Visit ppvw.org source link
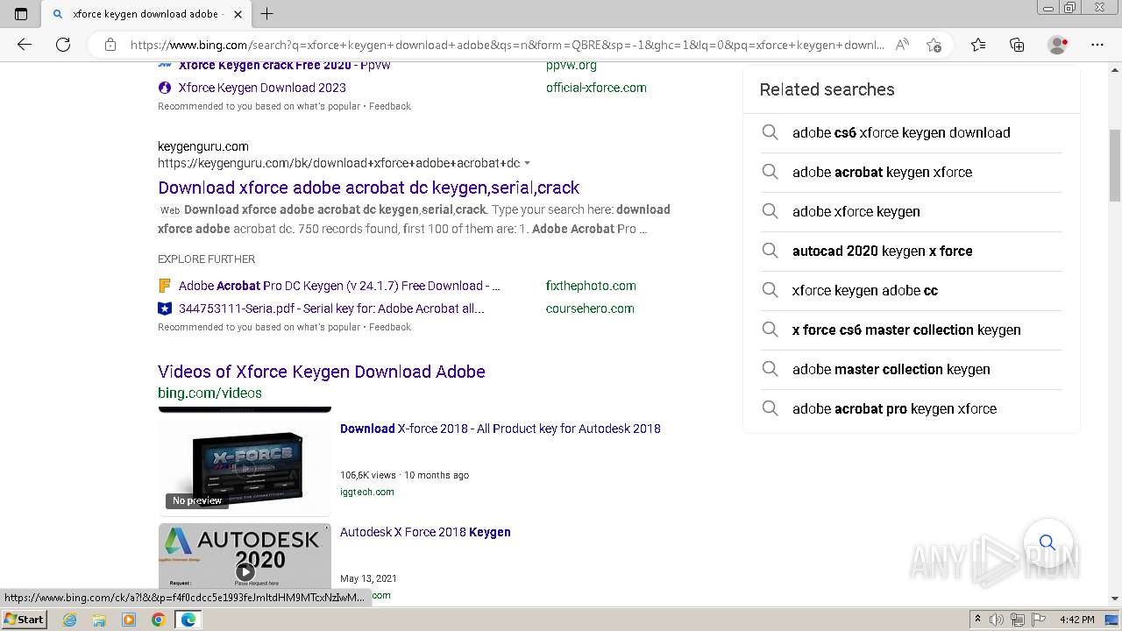 tap(572, 65)
